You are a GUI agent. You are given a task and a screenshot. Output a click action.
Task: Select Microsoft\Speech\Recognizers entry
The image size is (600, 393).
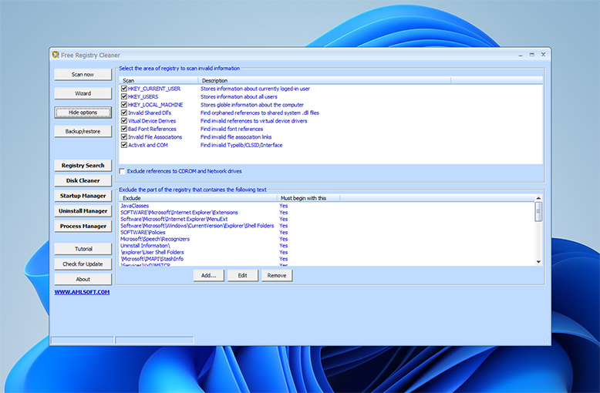(x=155, y=239)
